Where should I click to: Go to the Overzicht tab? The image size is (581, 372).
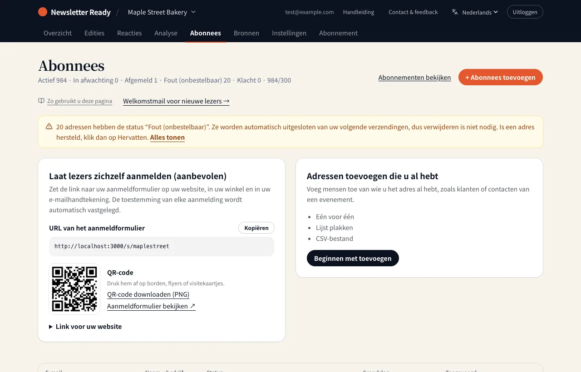click(58, 33)
